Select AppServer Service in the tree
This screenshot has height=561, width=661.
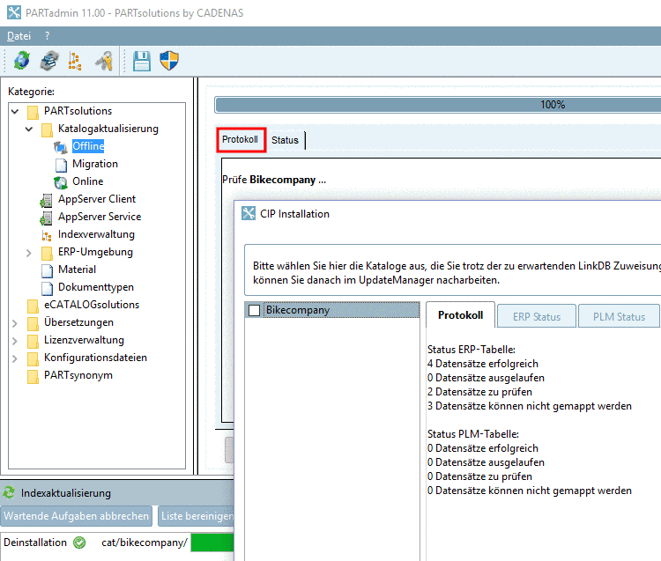click(x=100, y=217)
